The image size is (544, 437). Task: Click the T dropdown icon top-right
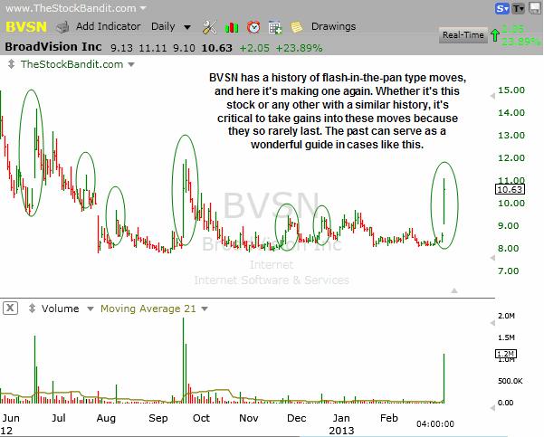click(518, 9)
